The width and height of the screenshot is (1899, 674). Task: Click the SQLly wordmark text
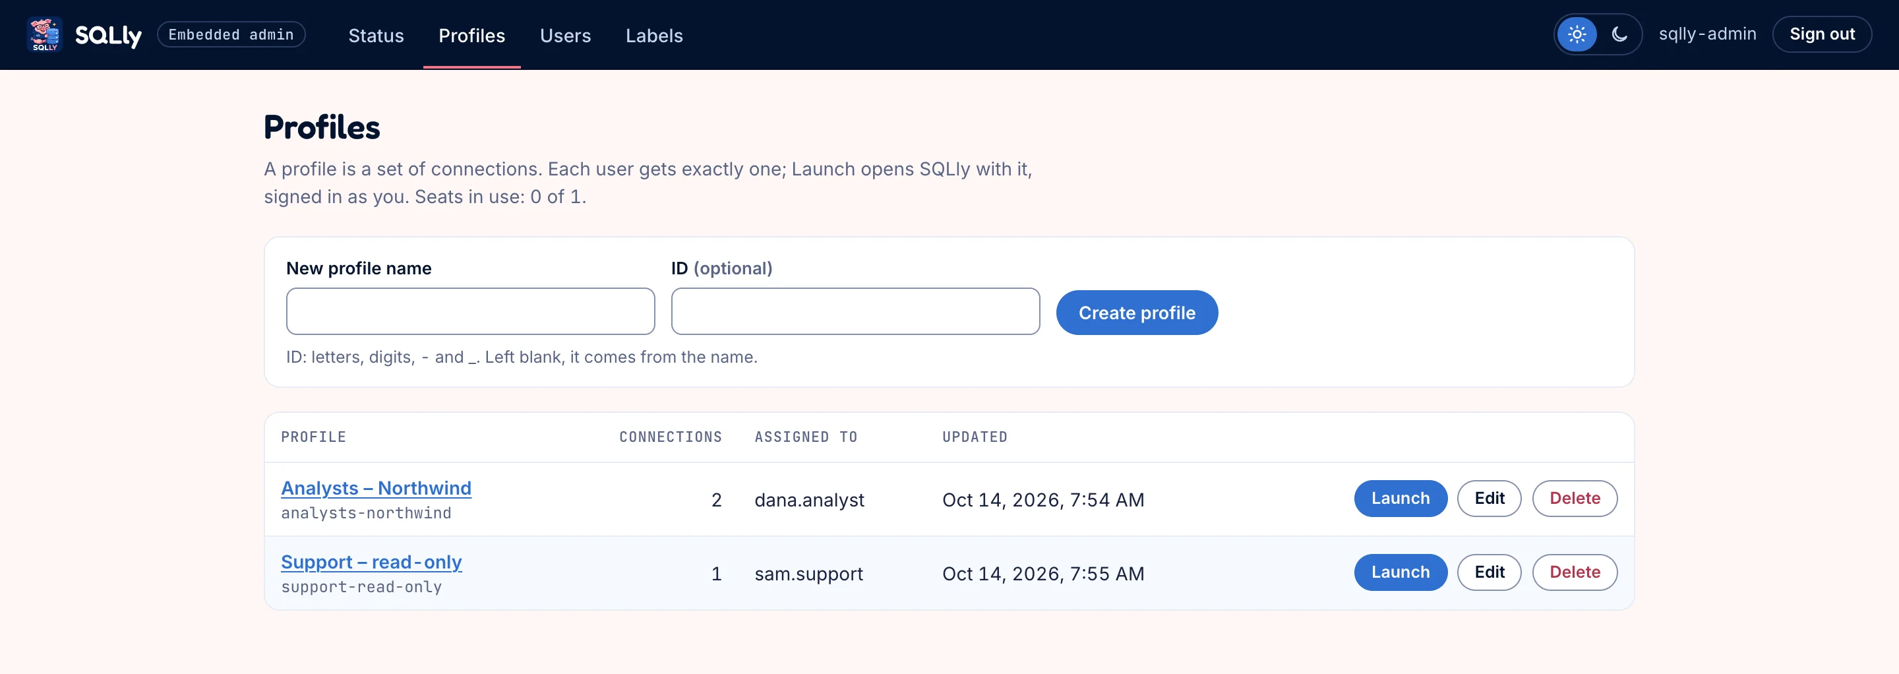click(x=108, y=36)
